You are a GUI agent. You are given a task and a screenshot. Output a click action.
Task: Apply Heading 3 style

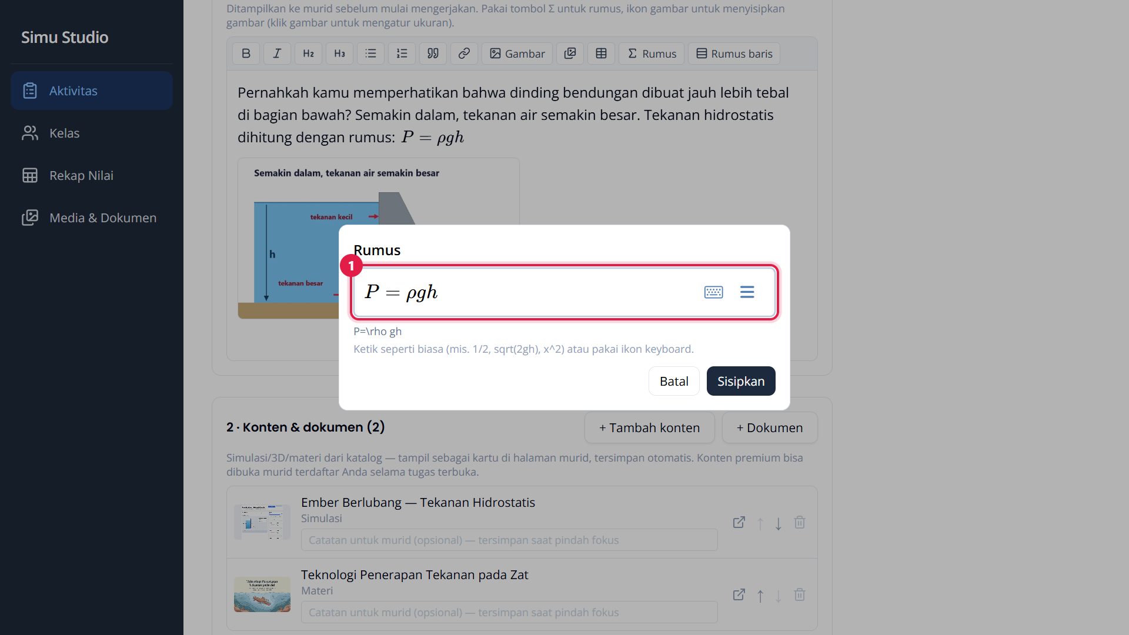(x=339, y=54)
